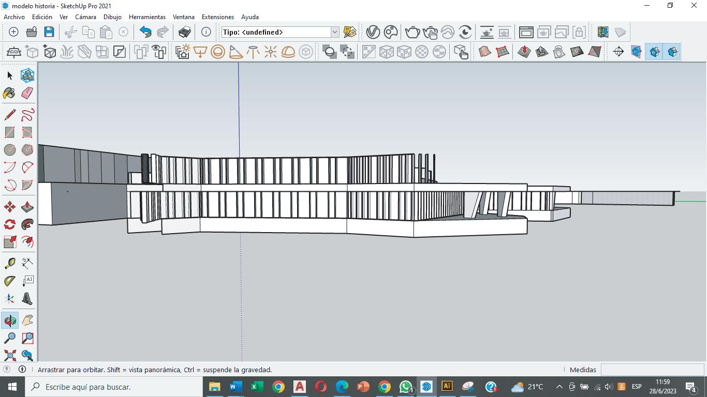
Task: Select the Eraser tool
Action: [27, 93]
